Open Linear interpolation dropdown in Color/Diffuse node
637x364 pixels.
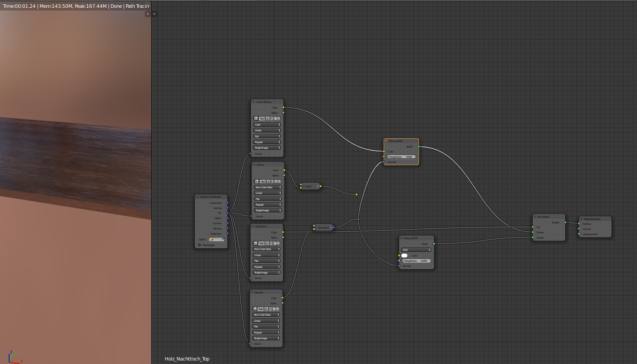pyautogui.click(x=267, y=130)
